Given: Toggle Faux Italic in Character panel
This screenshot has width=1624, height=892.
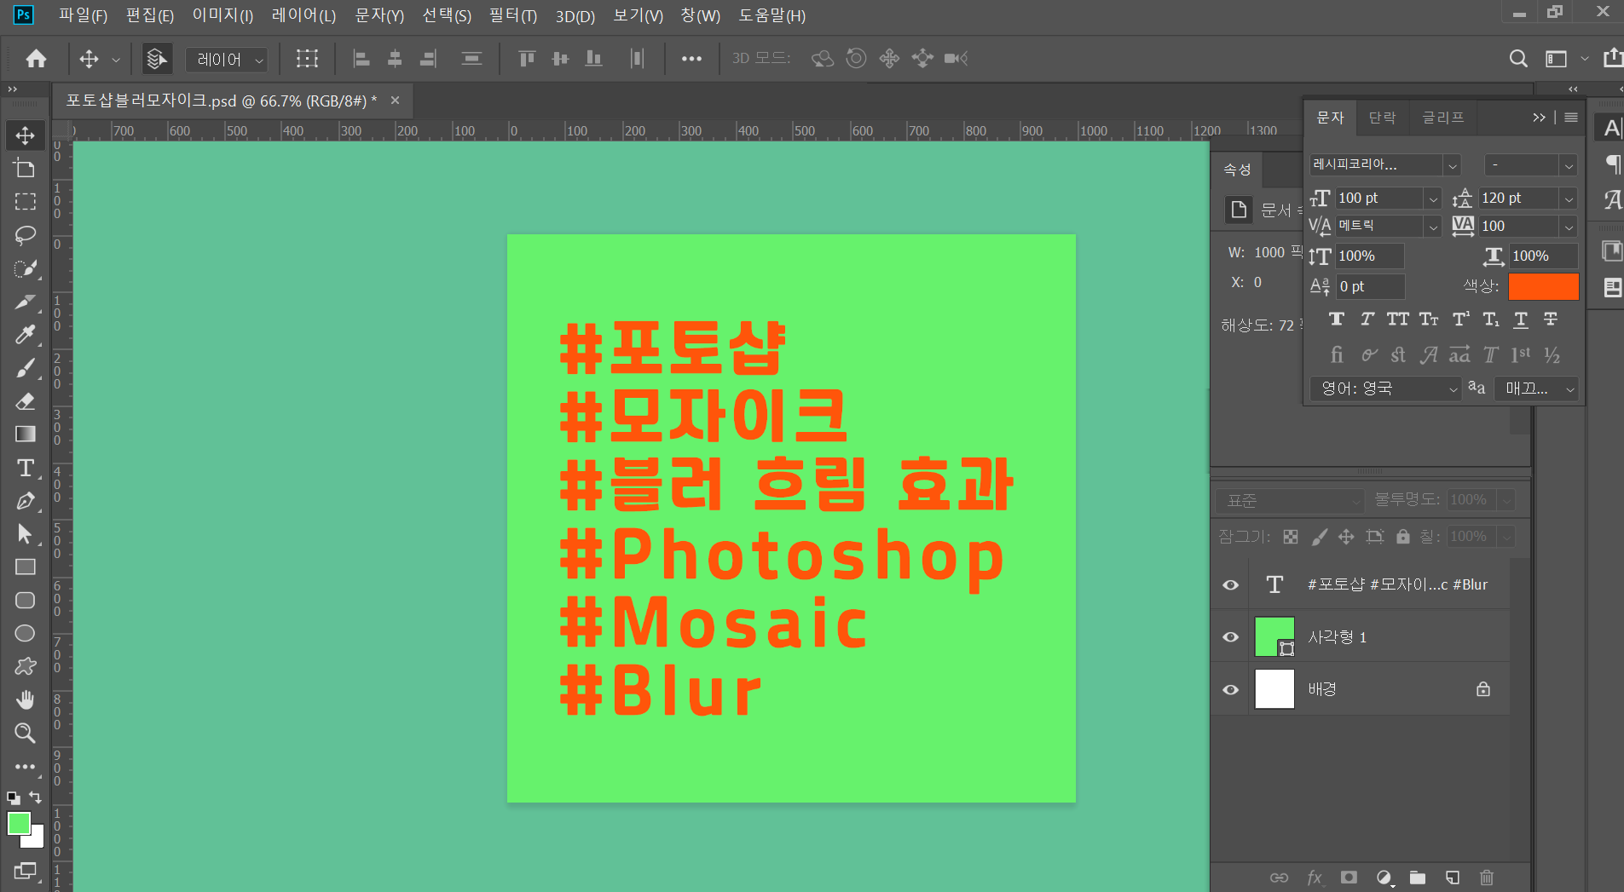Looking at the screenshot, I should tap(1367, 319).
